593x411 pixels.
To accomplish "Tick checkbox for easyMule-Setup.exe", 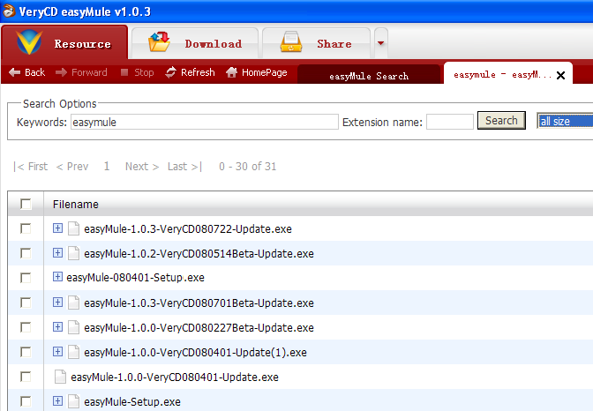I will pyautogui.click(x=26, y=401).
